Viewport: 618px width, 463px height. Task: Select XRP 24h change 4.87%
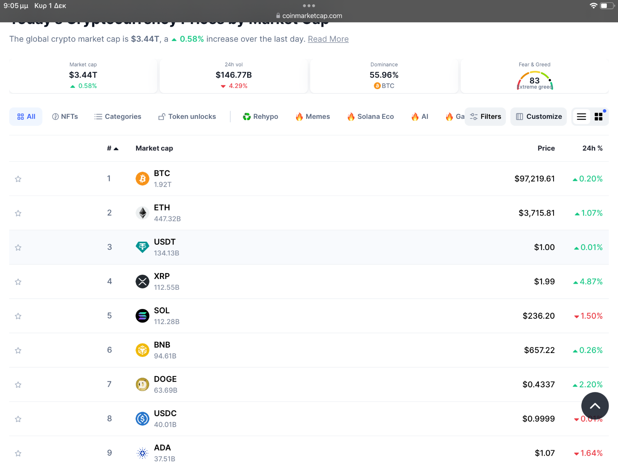coord(588,282)
